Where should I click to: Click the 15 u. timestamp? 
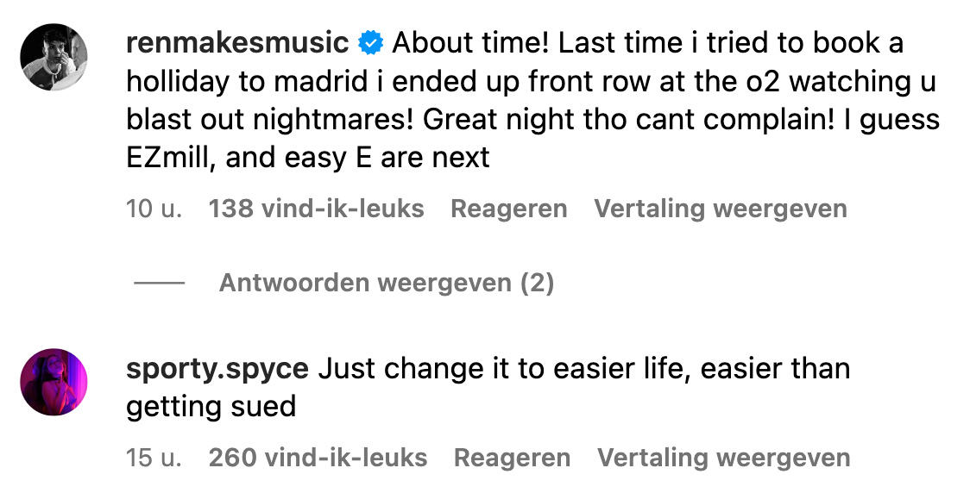tap(154, 458)
